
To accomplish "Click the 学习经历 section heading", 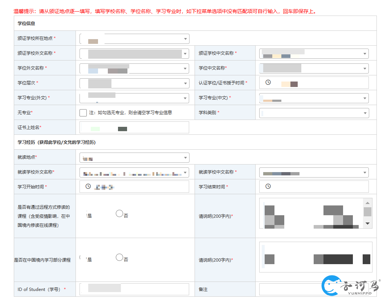I will (57, 142).
